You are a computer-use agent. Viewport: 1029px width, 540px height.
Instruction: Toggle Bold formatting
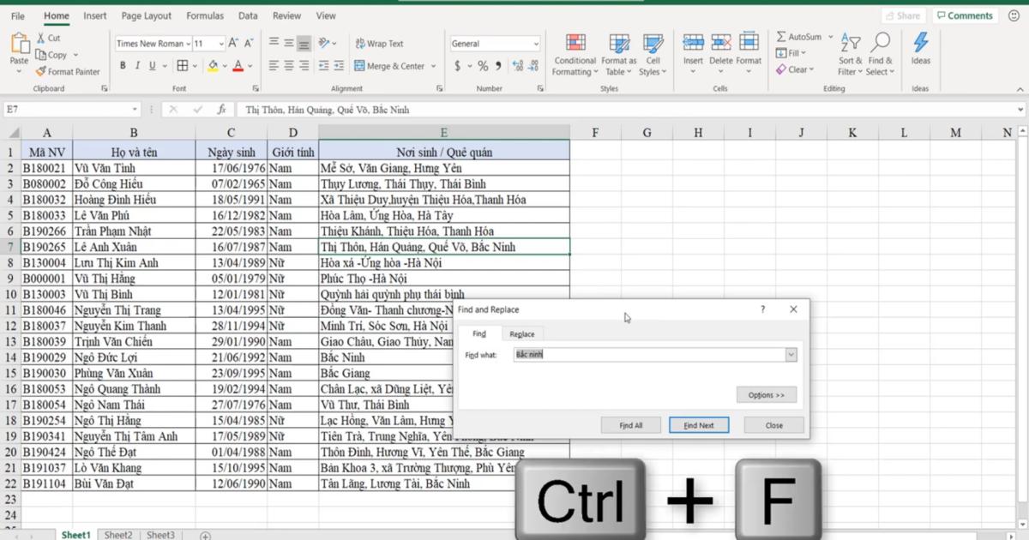point(123,66)
